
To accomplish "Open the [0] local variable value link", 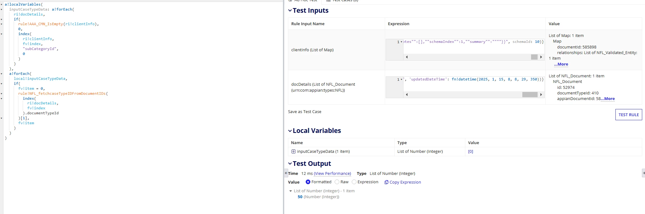I will click(x=470, y=152).
